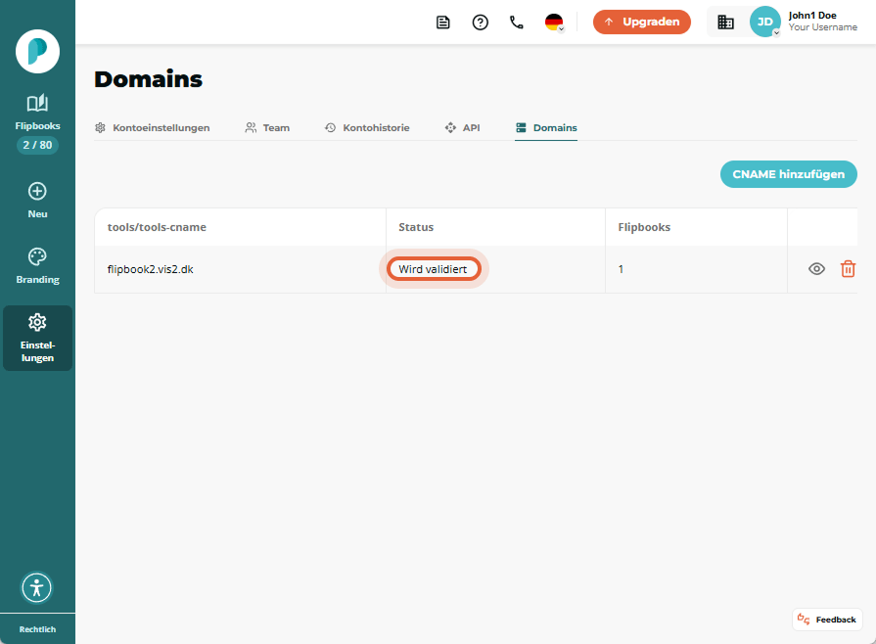
Task: View flipbook2.vis2.dk details eye icon
Action: pyautogui.click(x=816, y=269)
